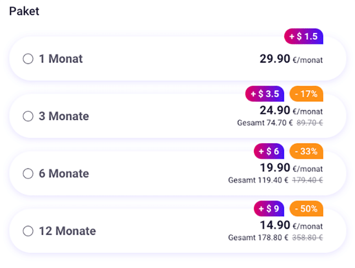Click the 19.90 €/monat price
Viewport: 355px width, 268px height.
(x=291, y=168)
